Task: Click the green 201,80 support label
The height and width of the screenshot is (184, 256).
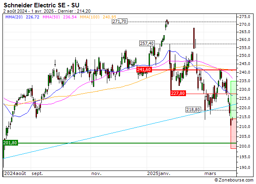Action: (10, 143)
